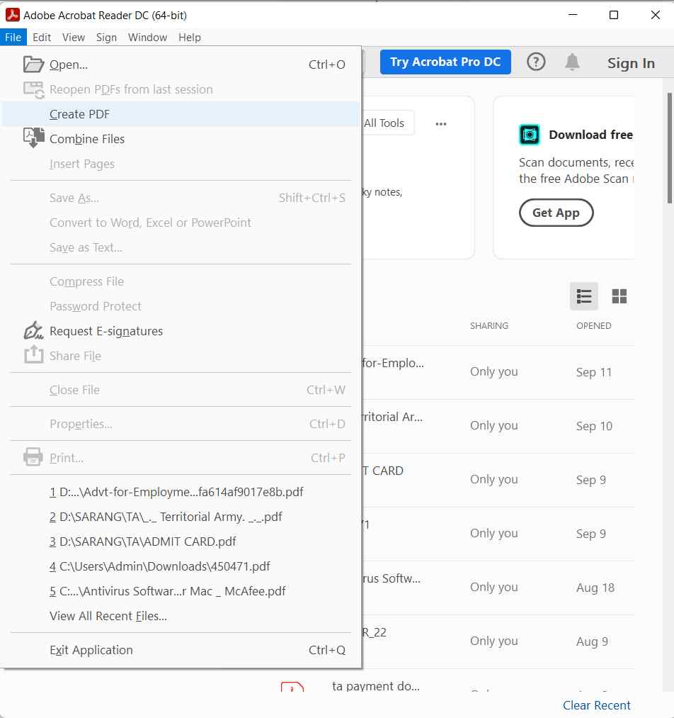Click the Download free heading text
This screenshot has width=674, height=718.
(590, 135)
